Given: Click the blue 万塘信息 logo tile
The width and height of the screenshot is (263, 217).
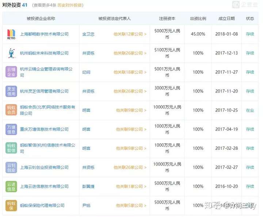Looking at the screenshot, I should click(x=11, y=129).
